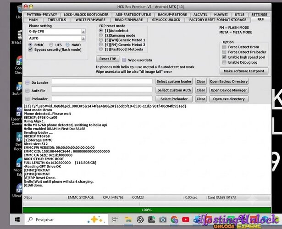
Task: Open Microsoft Edge desktop shortcut
Action: [18, 168]
